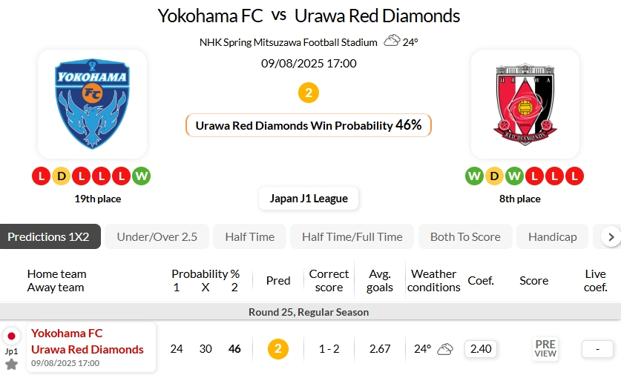The height and width of the screenshot is (375, 621).
Task: Click the orange prediction 2 badge in the table row
Action: click(278, 349)
